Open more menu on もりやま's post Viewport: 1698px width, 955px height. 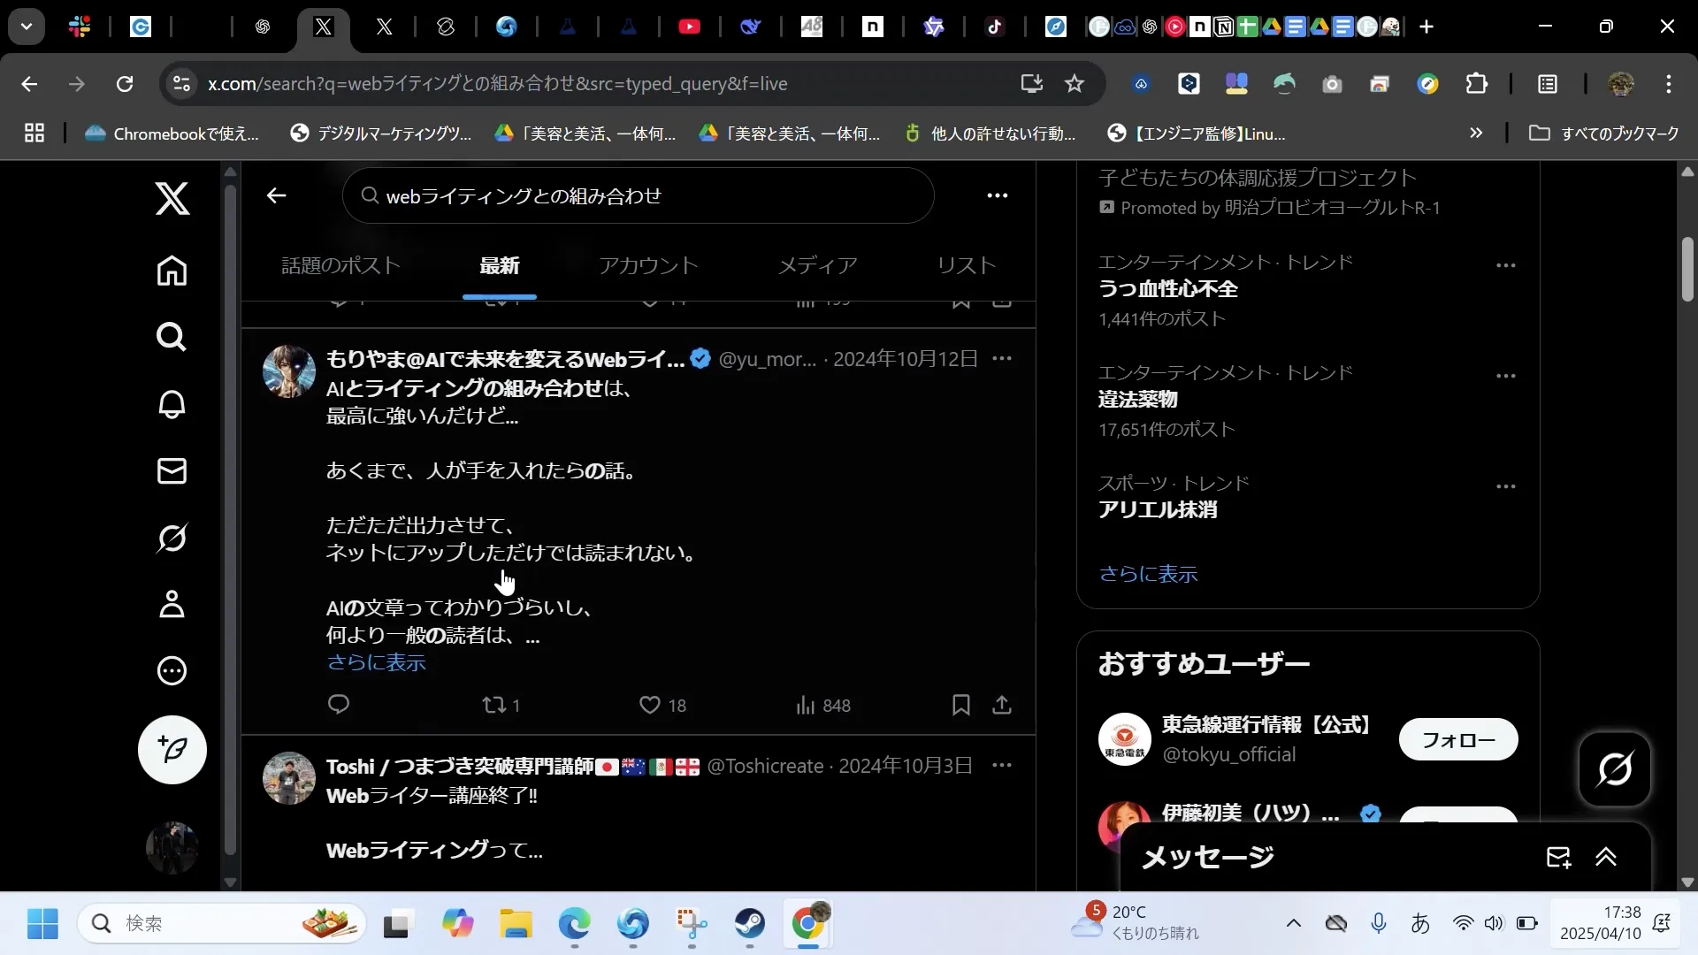(1002, 358)
